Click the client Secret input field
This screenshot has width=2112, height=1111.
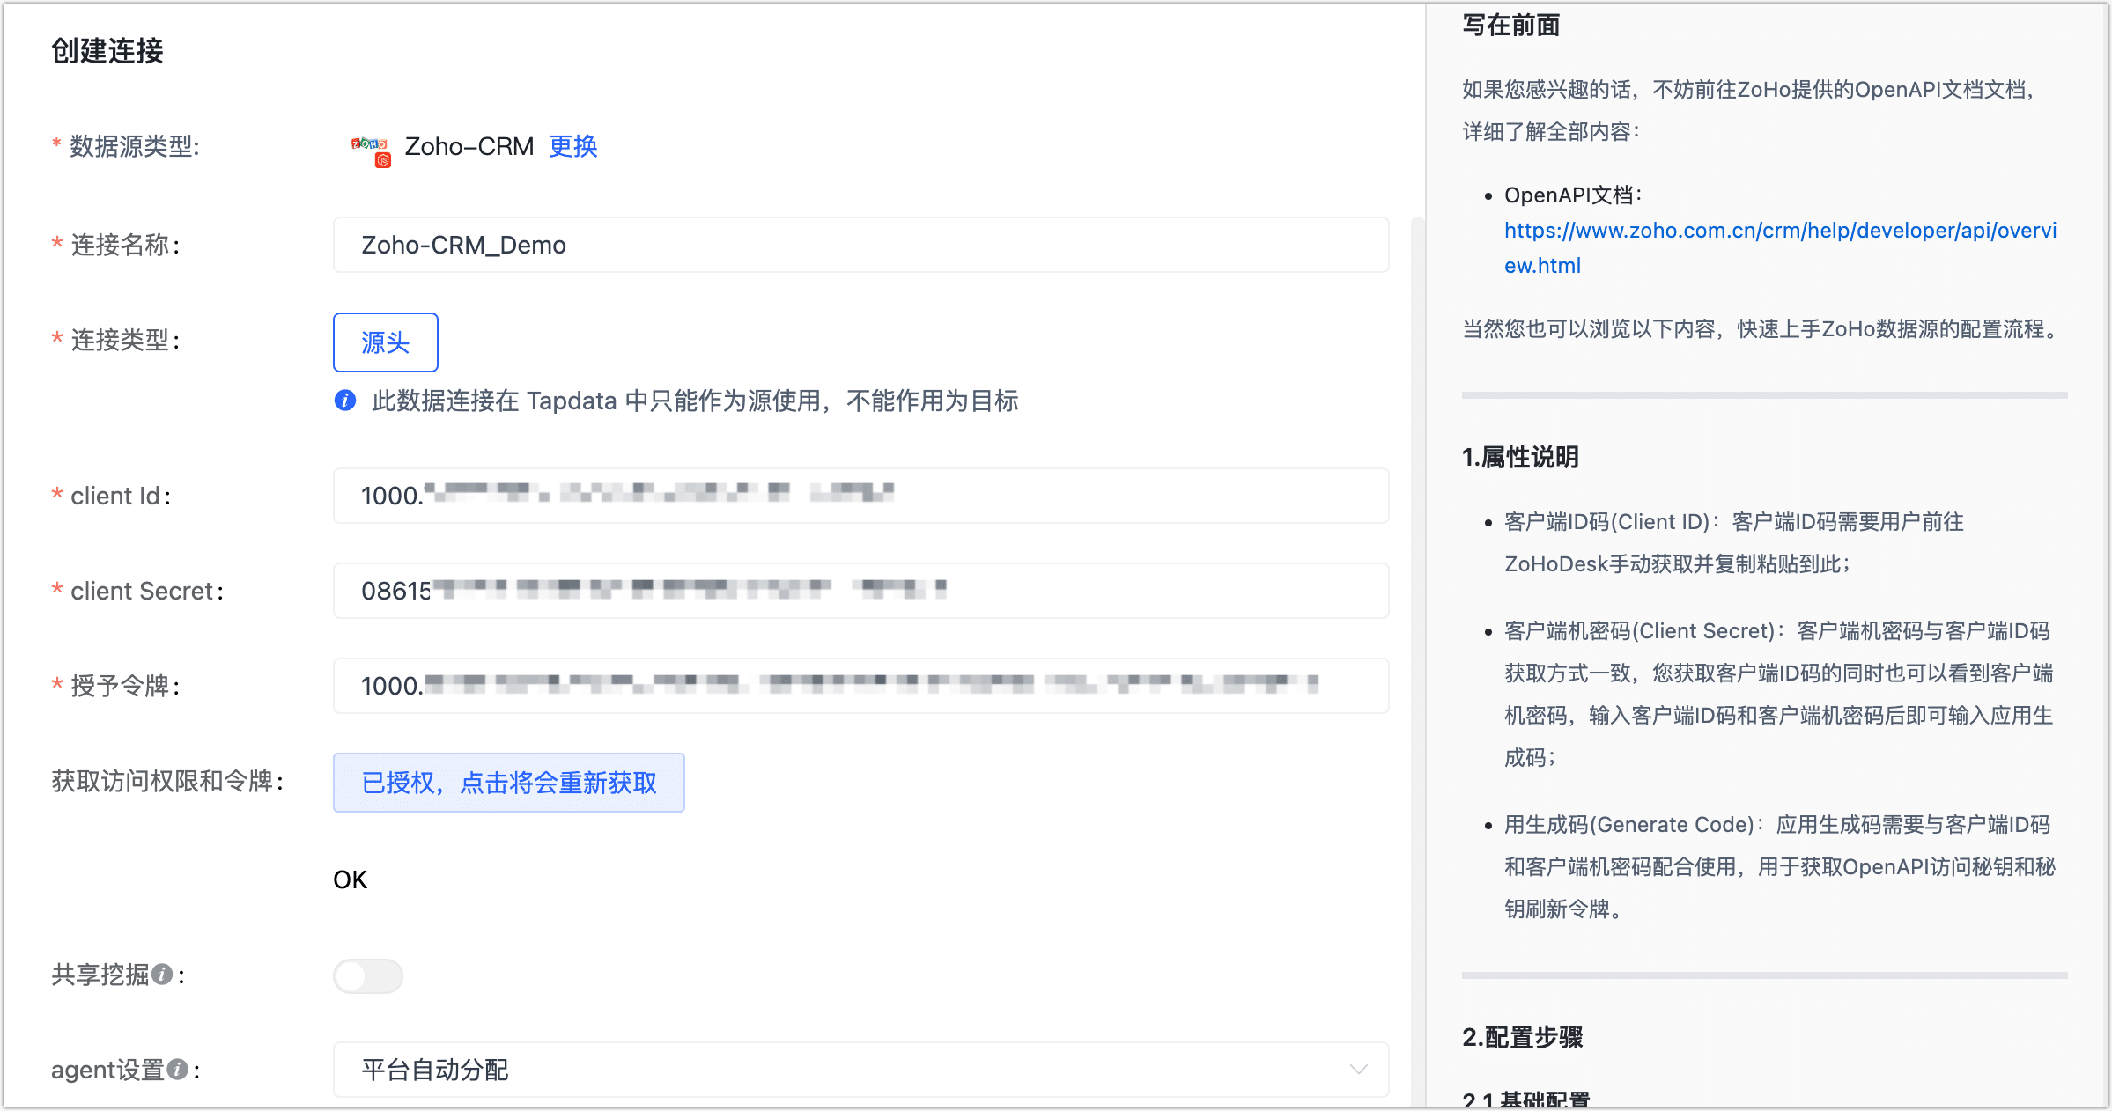860,591
